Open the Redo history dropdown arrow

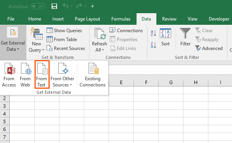pos(85,6)
